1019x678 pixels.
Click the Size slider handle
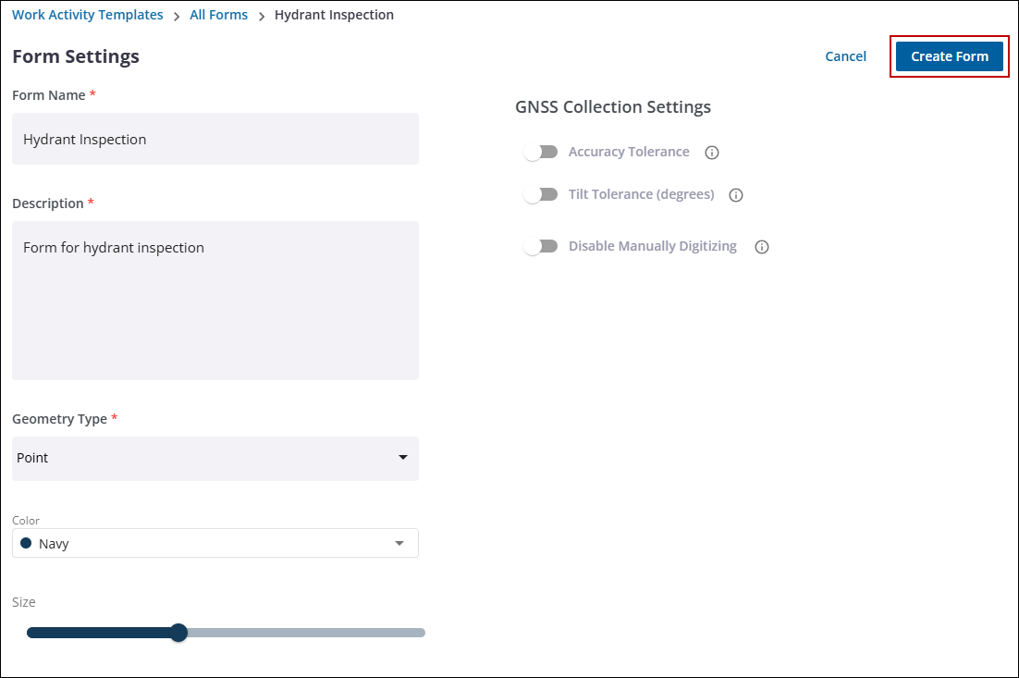tap(179, 633)
